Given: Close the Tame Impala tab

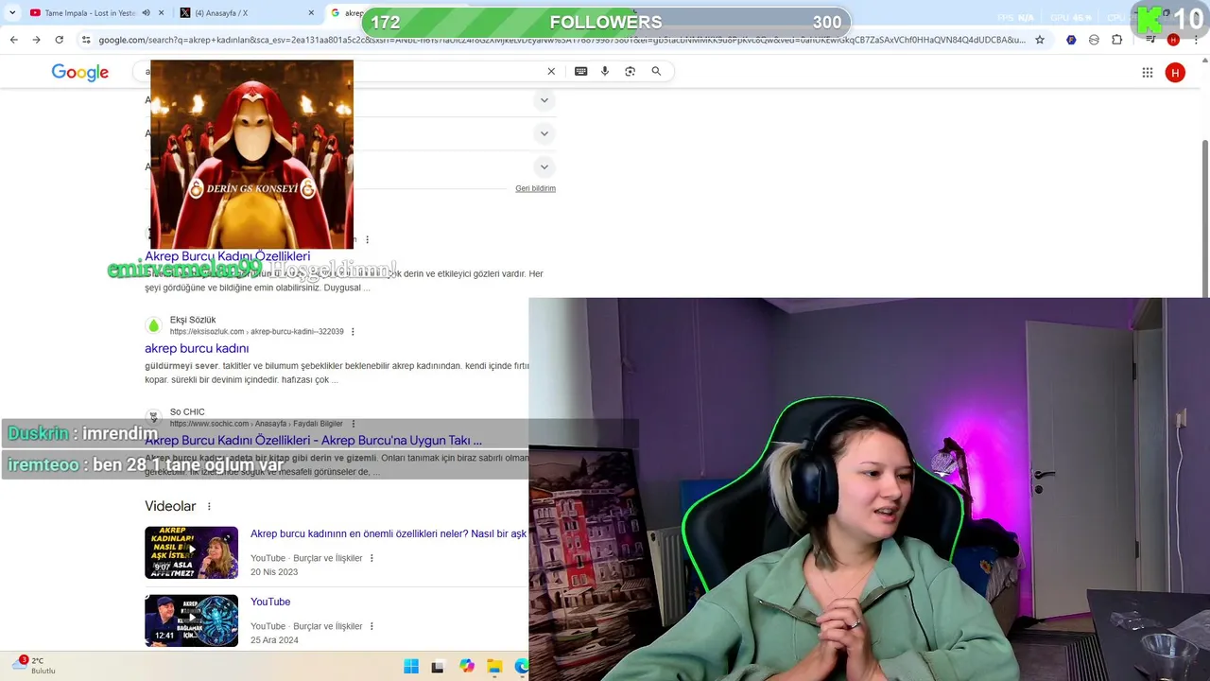Looking at the screenshot, I should [162, 13].
